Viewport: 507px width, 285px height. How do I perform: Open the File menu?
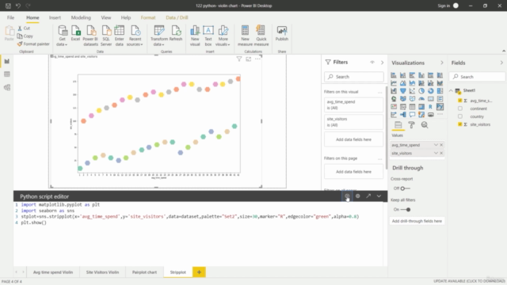pos(10,17)
